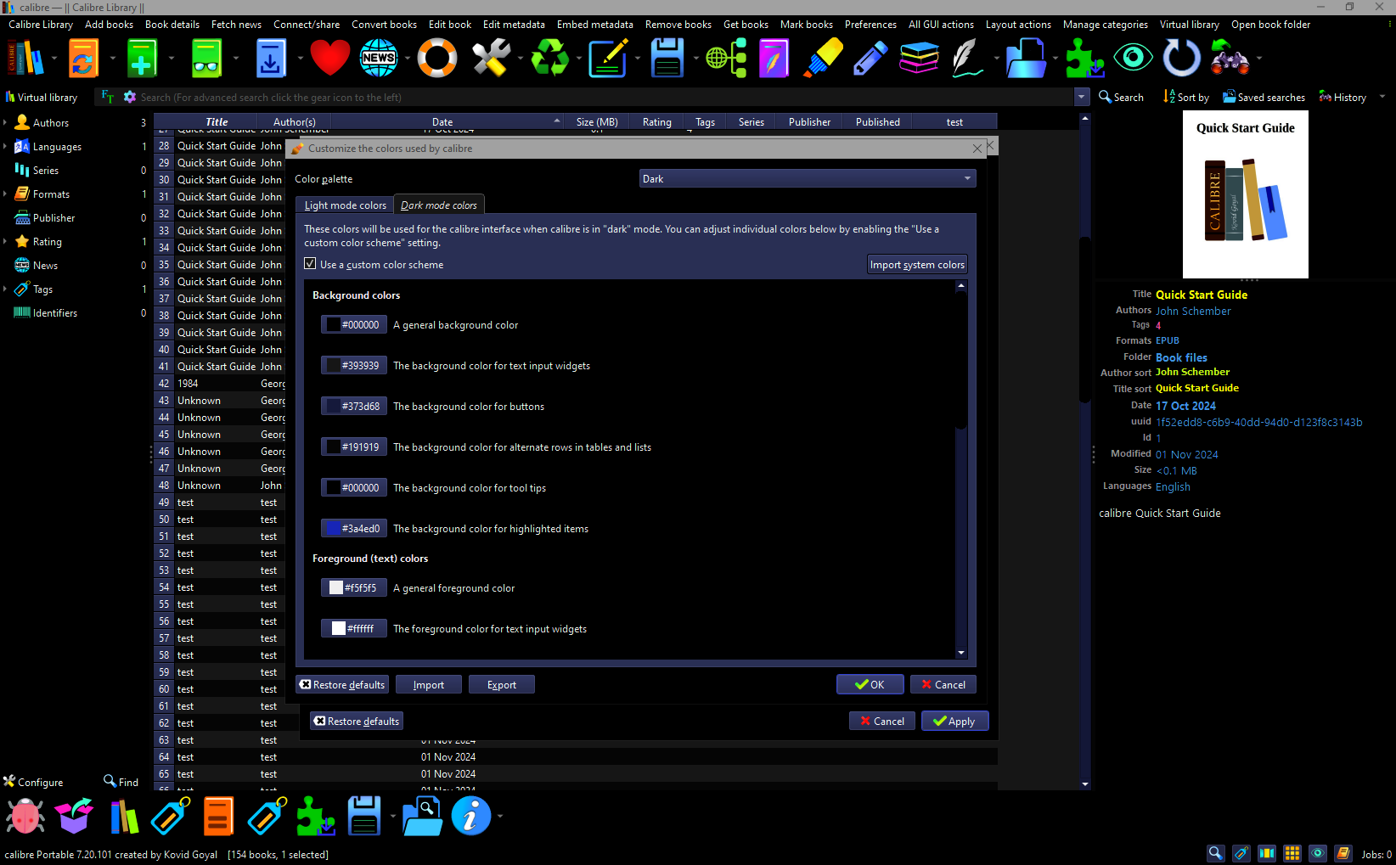The width and height of the screenshot is (1396, 865).
Task: Open dropdown arrow next to Calibre Library icon
Action: (53, 59)
